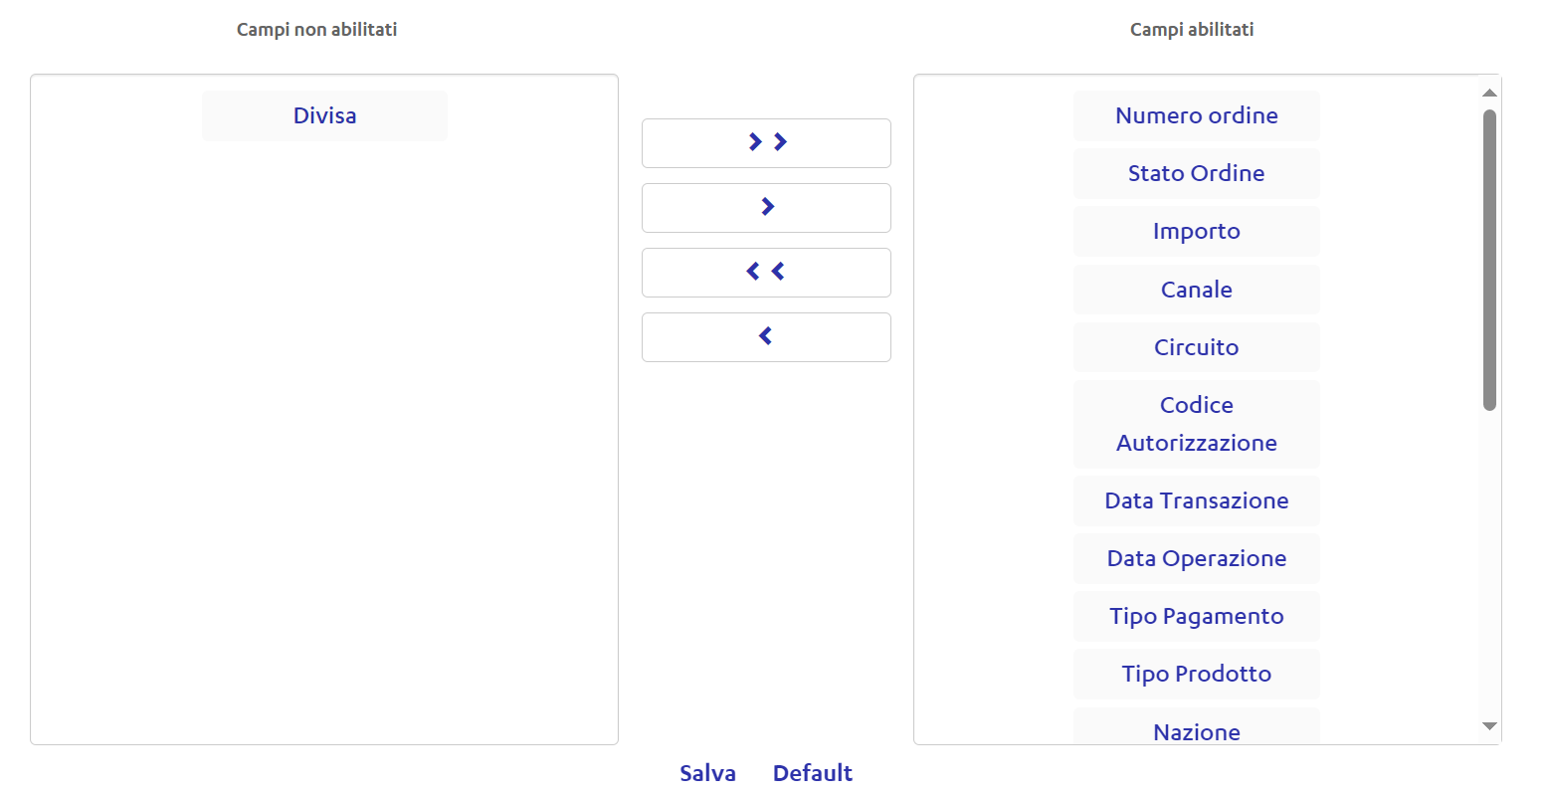The image size is (1547, 795).
Task: Click the double left arrow remove-all button
Action: click(766, 273)
